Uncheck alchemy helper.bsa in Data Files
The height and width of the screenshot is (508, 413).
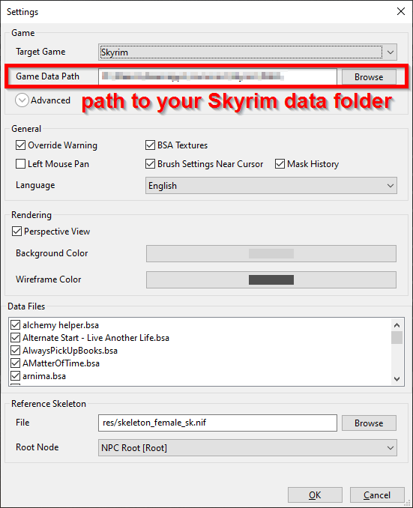[15, 325]
